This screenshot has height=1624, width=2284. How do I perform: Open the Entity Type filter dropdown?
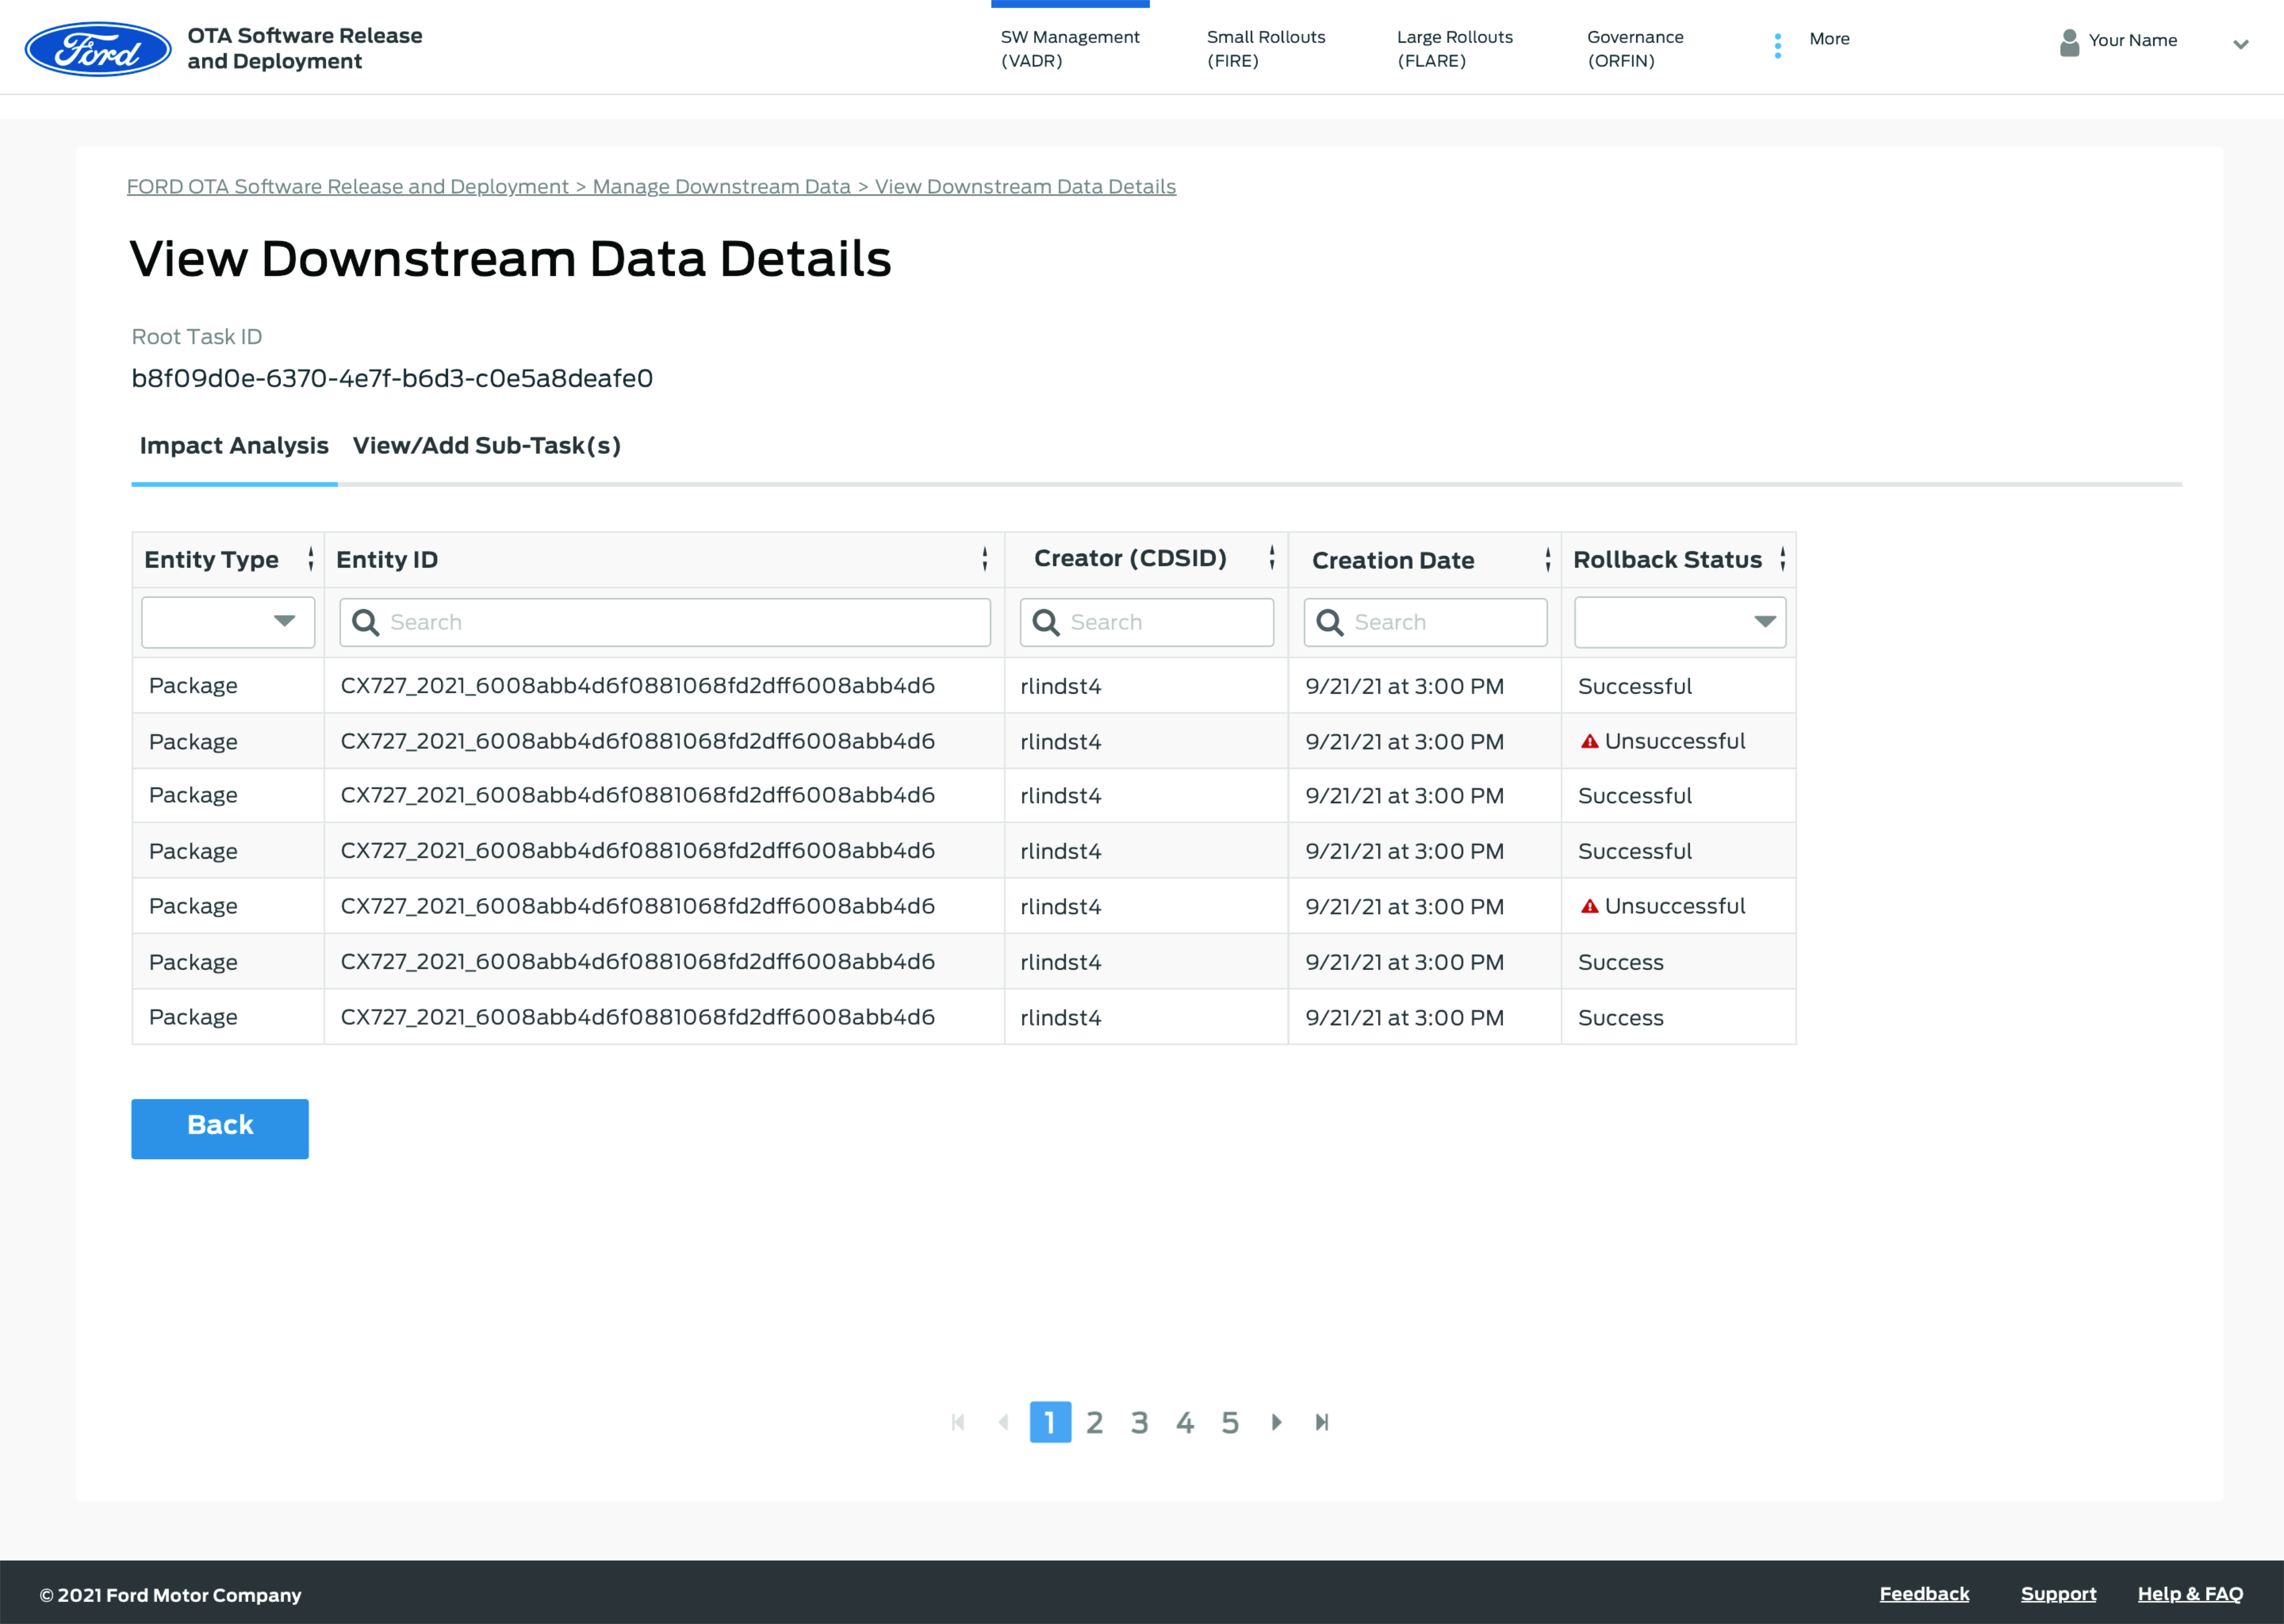[x=228, y=622]
